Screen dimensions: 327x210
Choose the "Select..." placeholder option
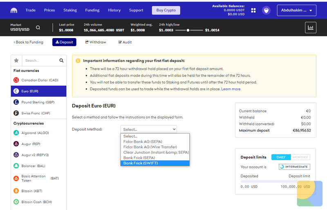click(155, 136)
